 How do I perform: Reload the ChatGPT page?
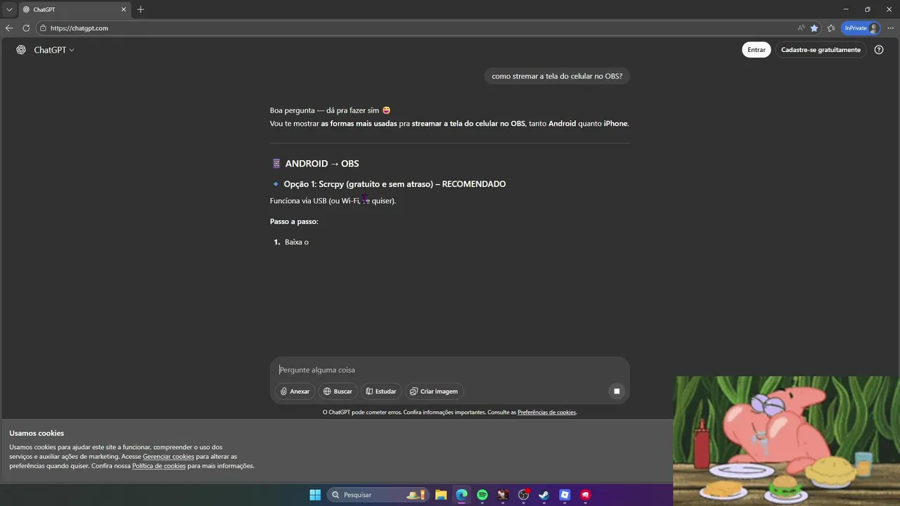(26, 28)
